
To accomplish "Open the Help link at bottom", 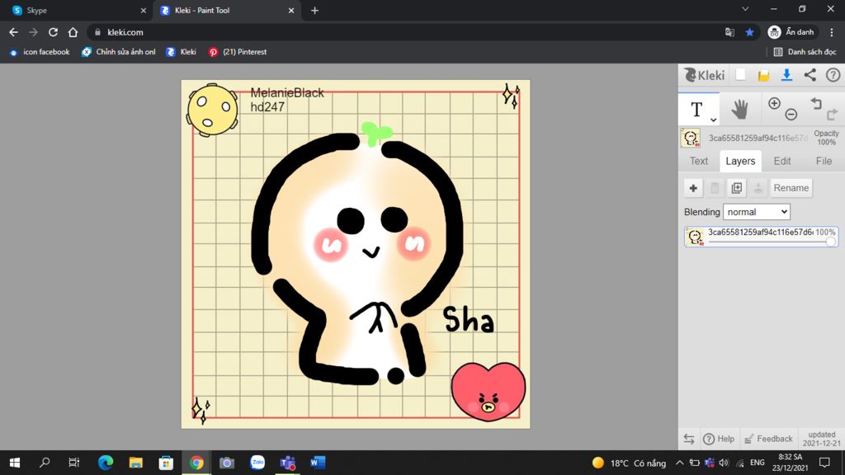I will (x=719, y=439).
